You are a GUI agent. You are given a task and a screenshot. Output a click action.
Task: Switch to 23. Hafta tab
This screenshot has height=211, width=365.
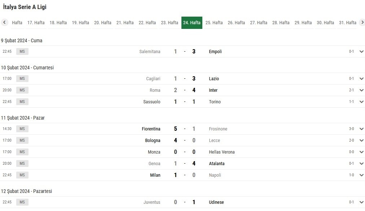[170, 23]
